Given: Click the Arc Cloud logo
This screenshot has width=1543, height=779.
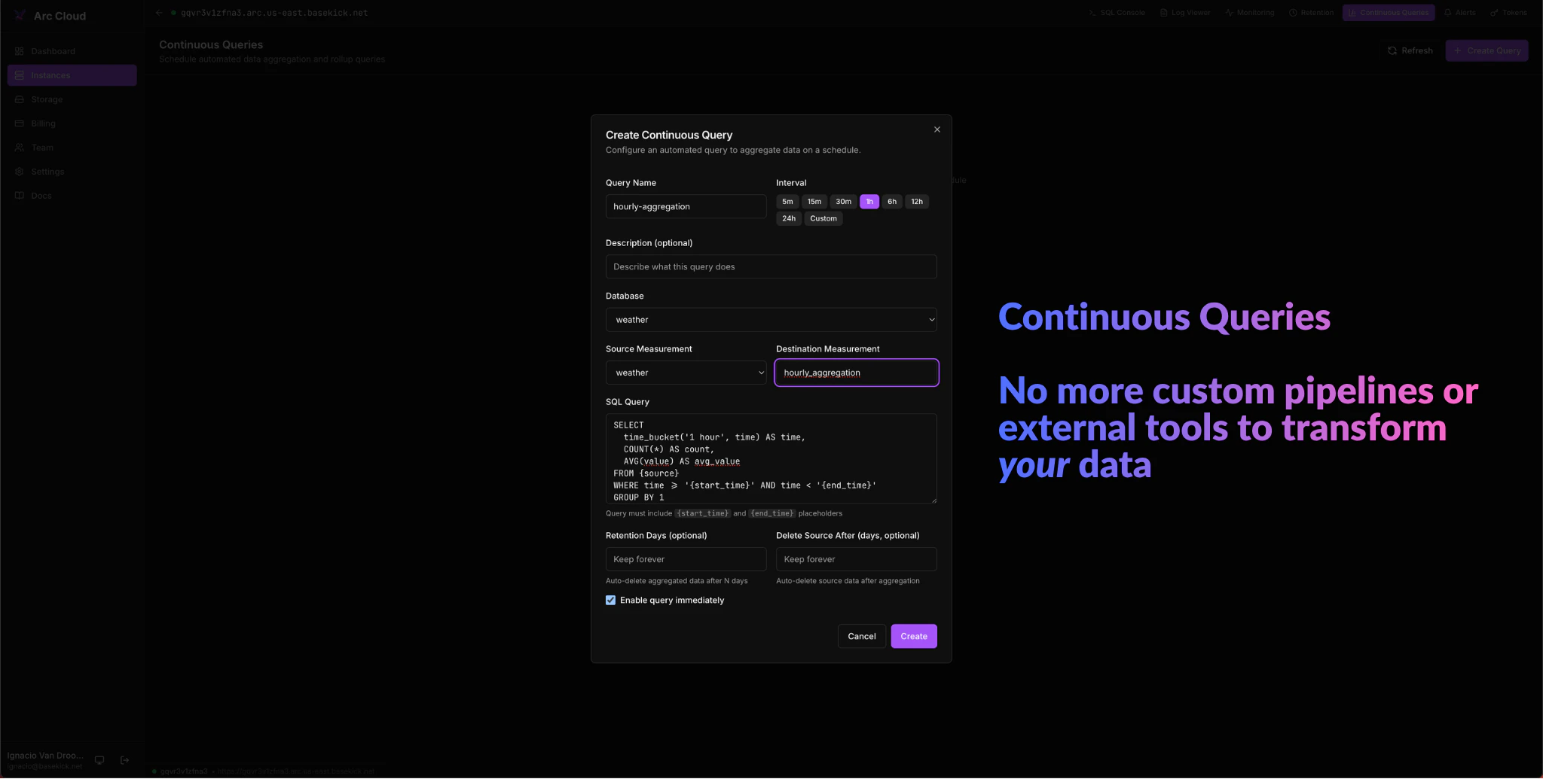Looking at the screenshot, I should click(x=20, y=16).
